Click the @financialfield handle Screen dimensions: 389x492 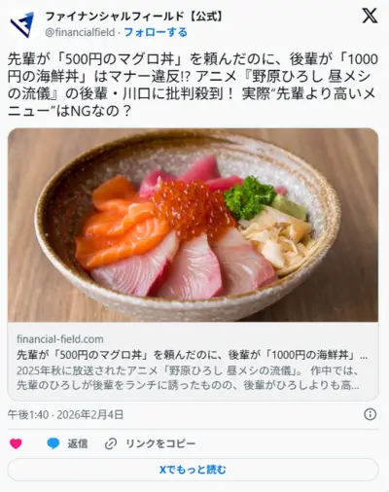(x=80, y=32)
